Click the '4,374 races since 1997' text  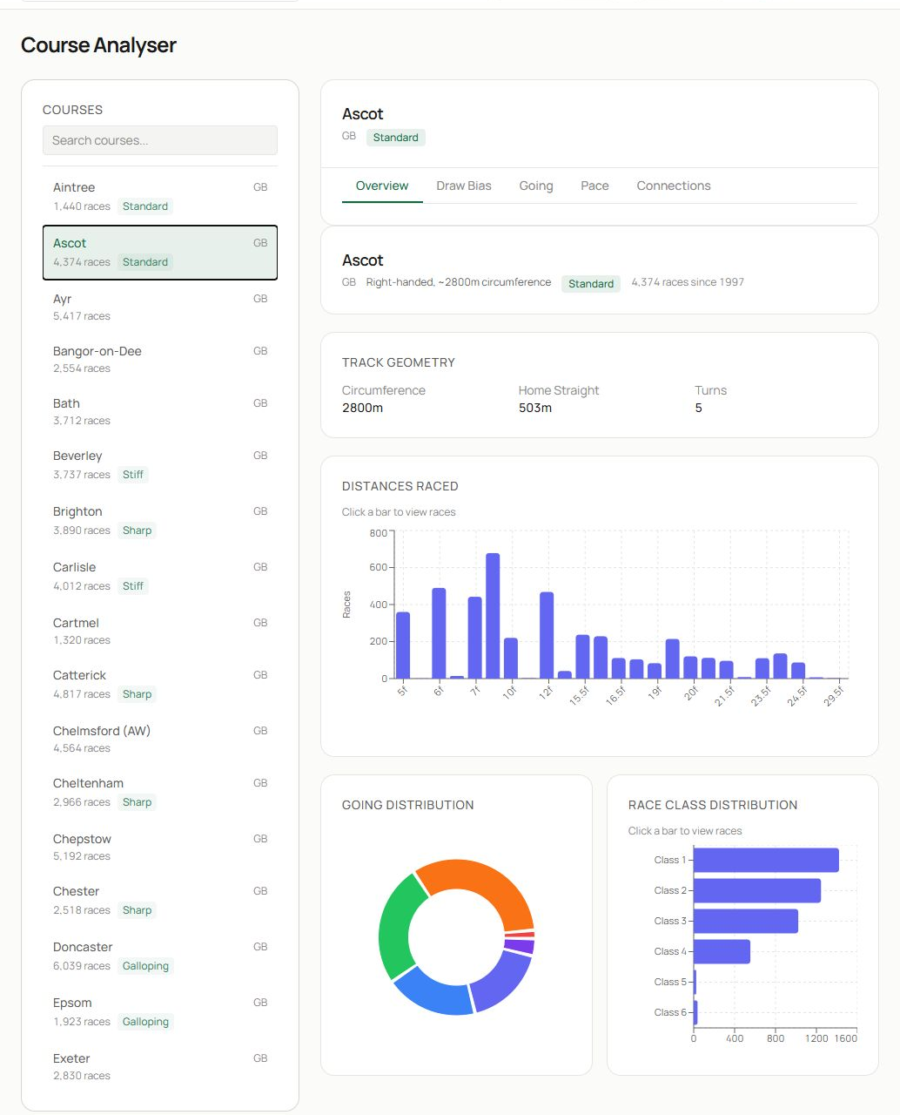click(688, 282)
